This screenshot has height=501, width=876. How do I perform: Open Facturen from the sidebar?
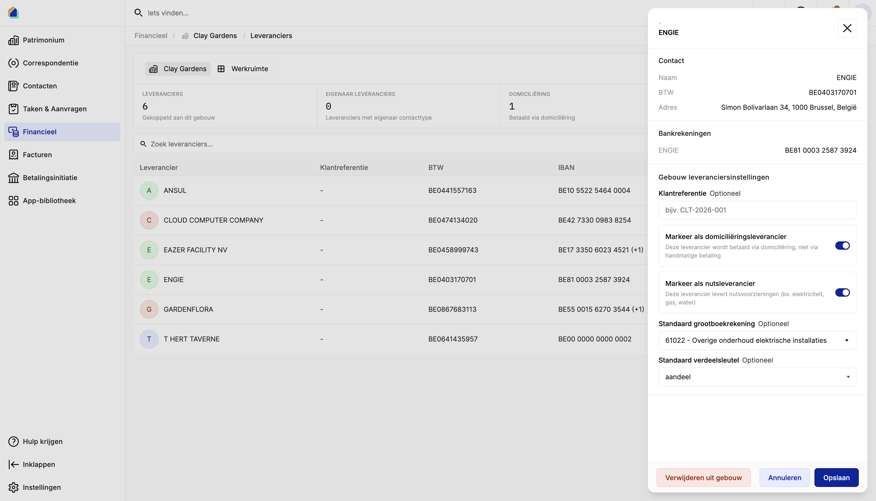click(x=62, y=155)
